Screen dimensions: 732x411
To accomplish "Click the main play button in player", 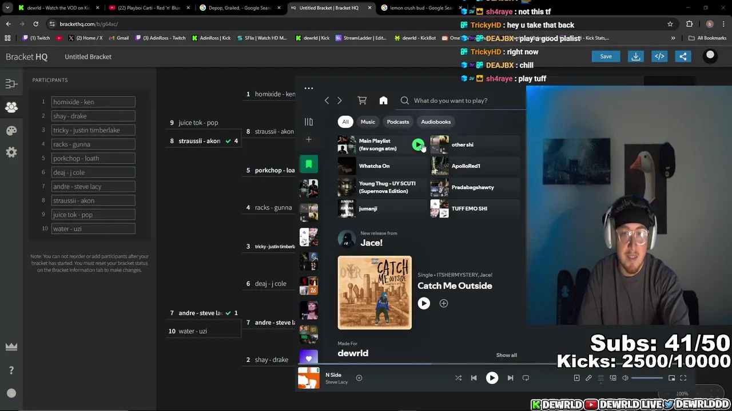I will [492, 378].
